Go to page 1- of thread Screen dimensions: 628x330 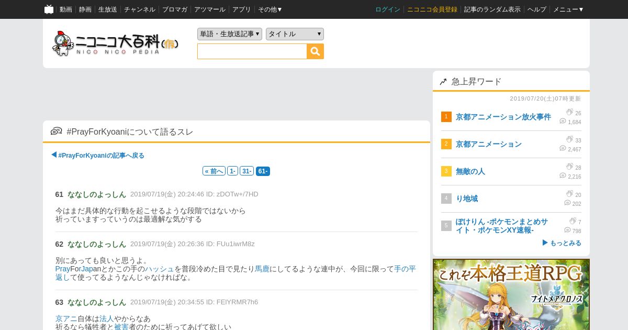pyautogui.click(x=233, y=171)
